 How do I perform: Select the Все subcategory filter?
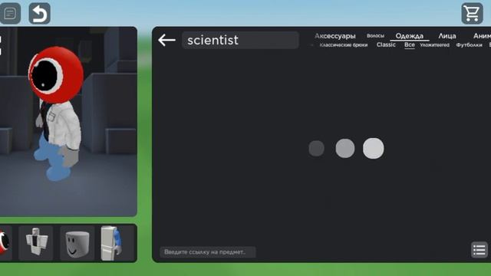coord(409,45)
